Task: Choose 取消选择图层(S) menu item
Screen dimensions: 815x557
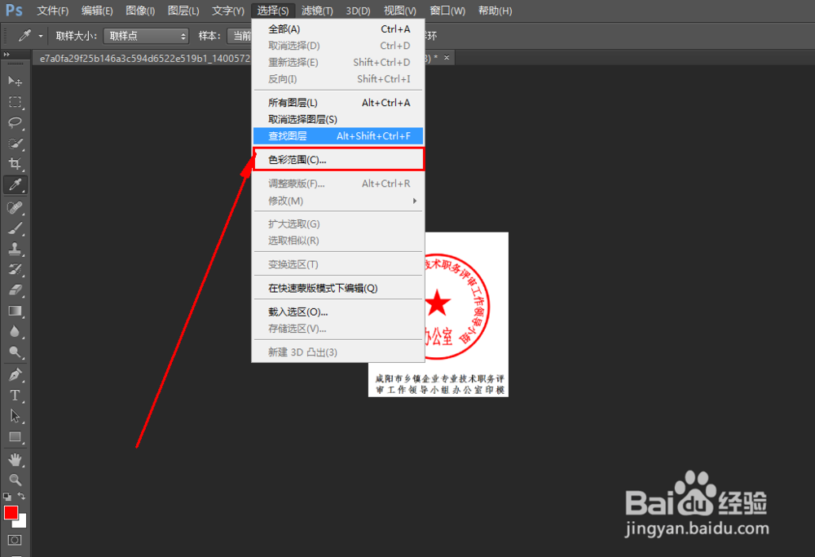Action: [x=338, y=120]
